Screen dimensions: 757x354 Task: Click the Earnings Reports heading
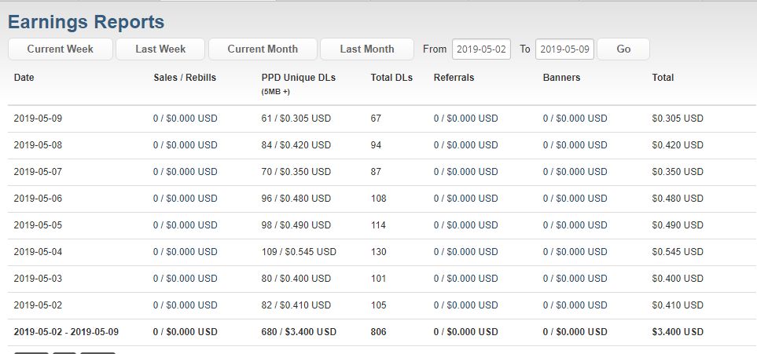pyautogui.click(x=86, y=21)
